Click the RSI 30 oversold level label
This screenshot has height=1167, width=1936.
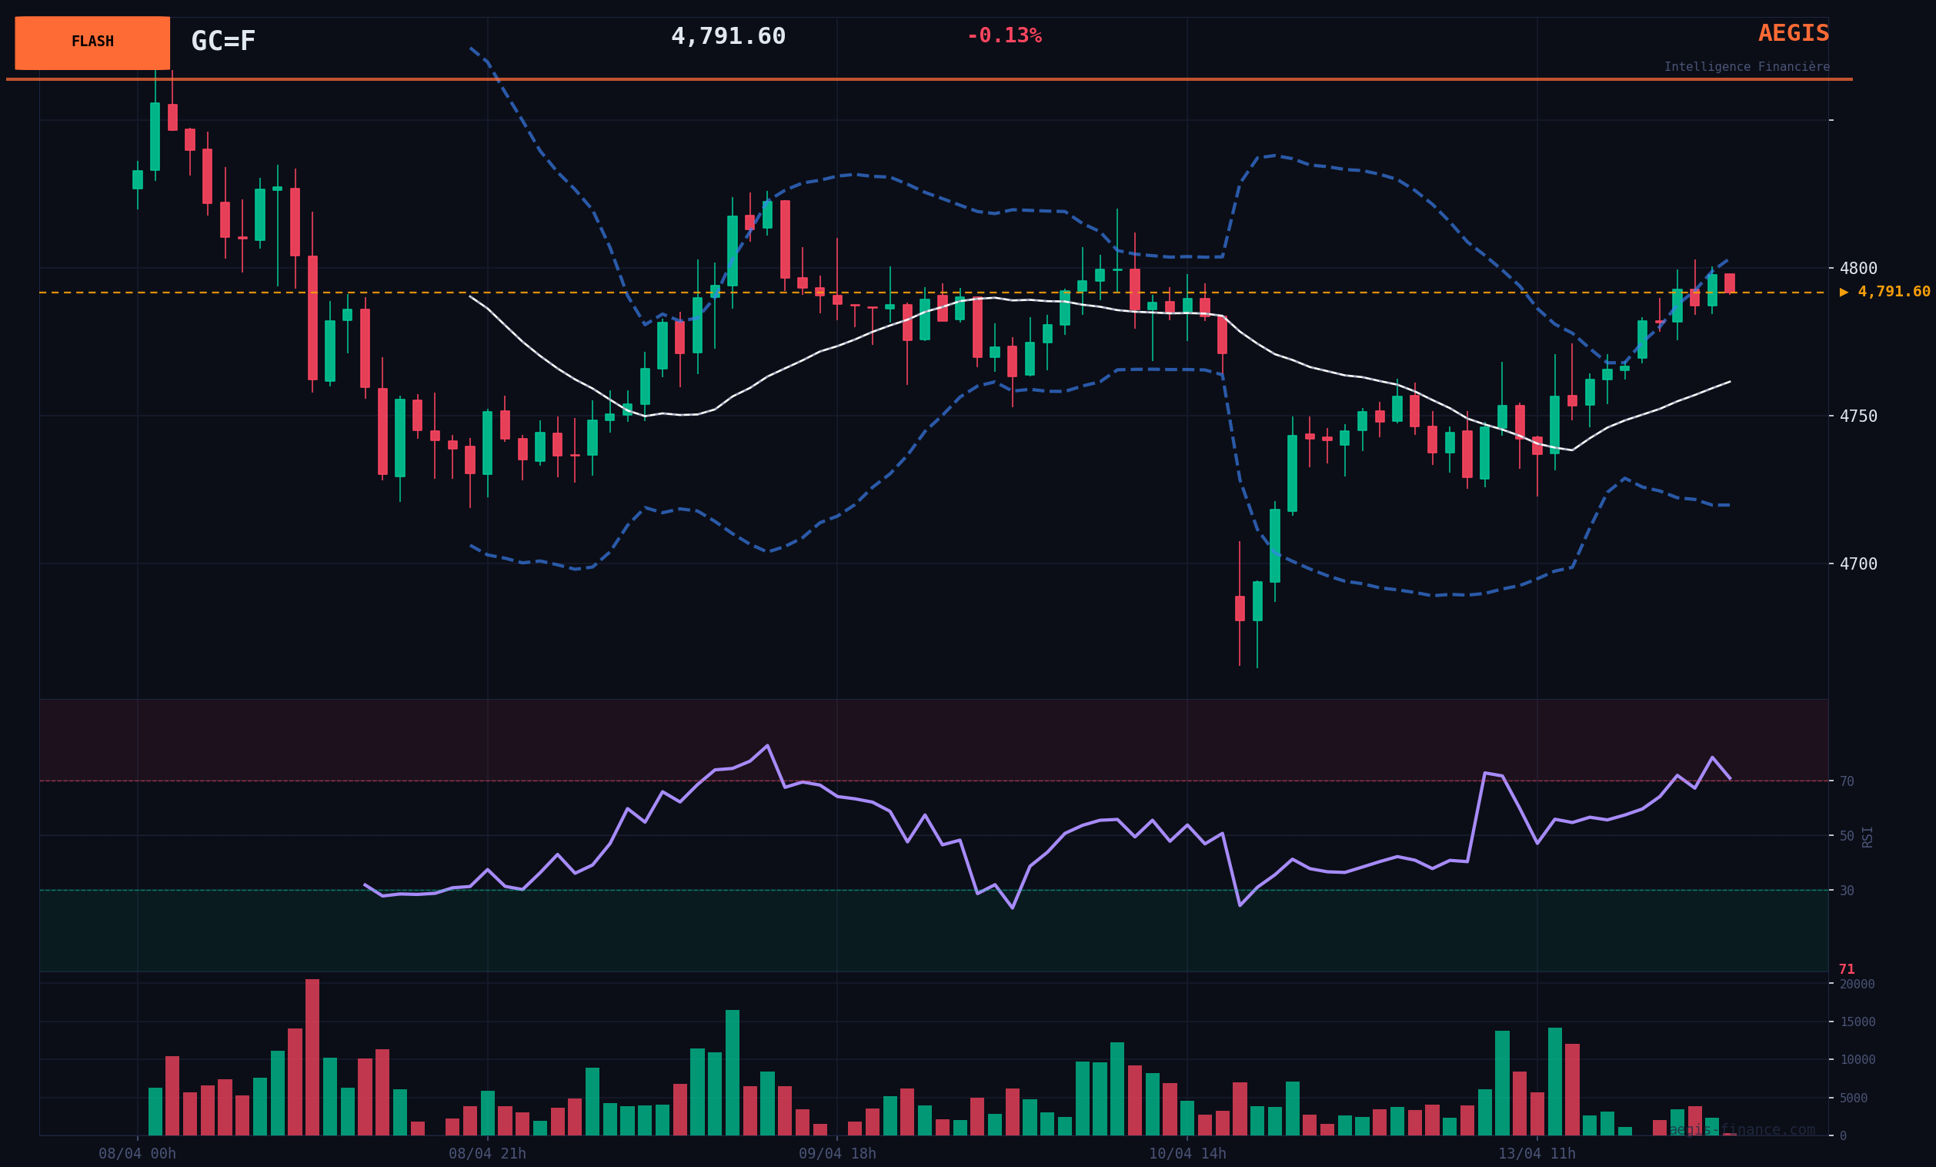click(1847, 891)
